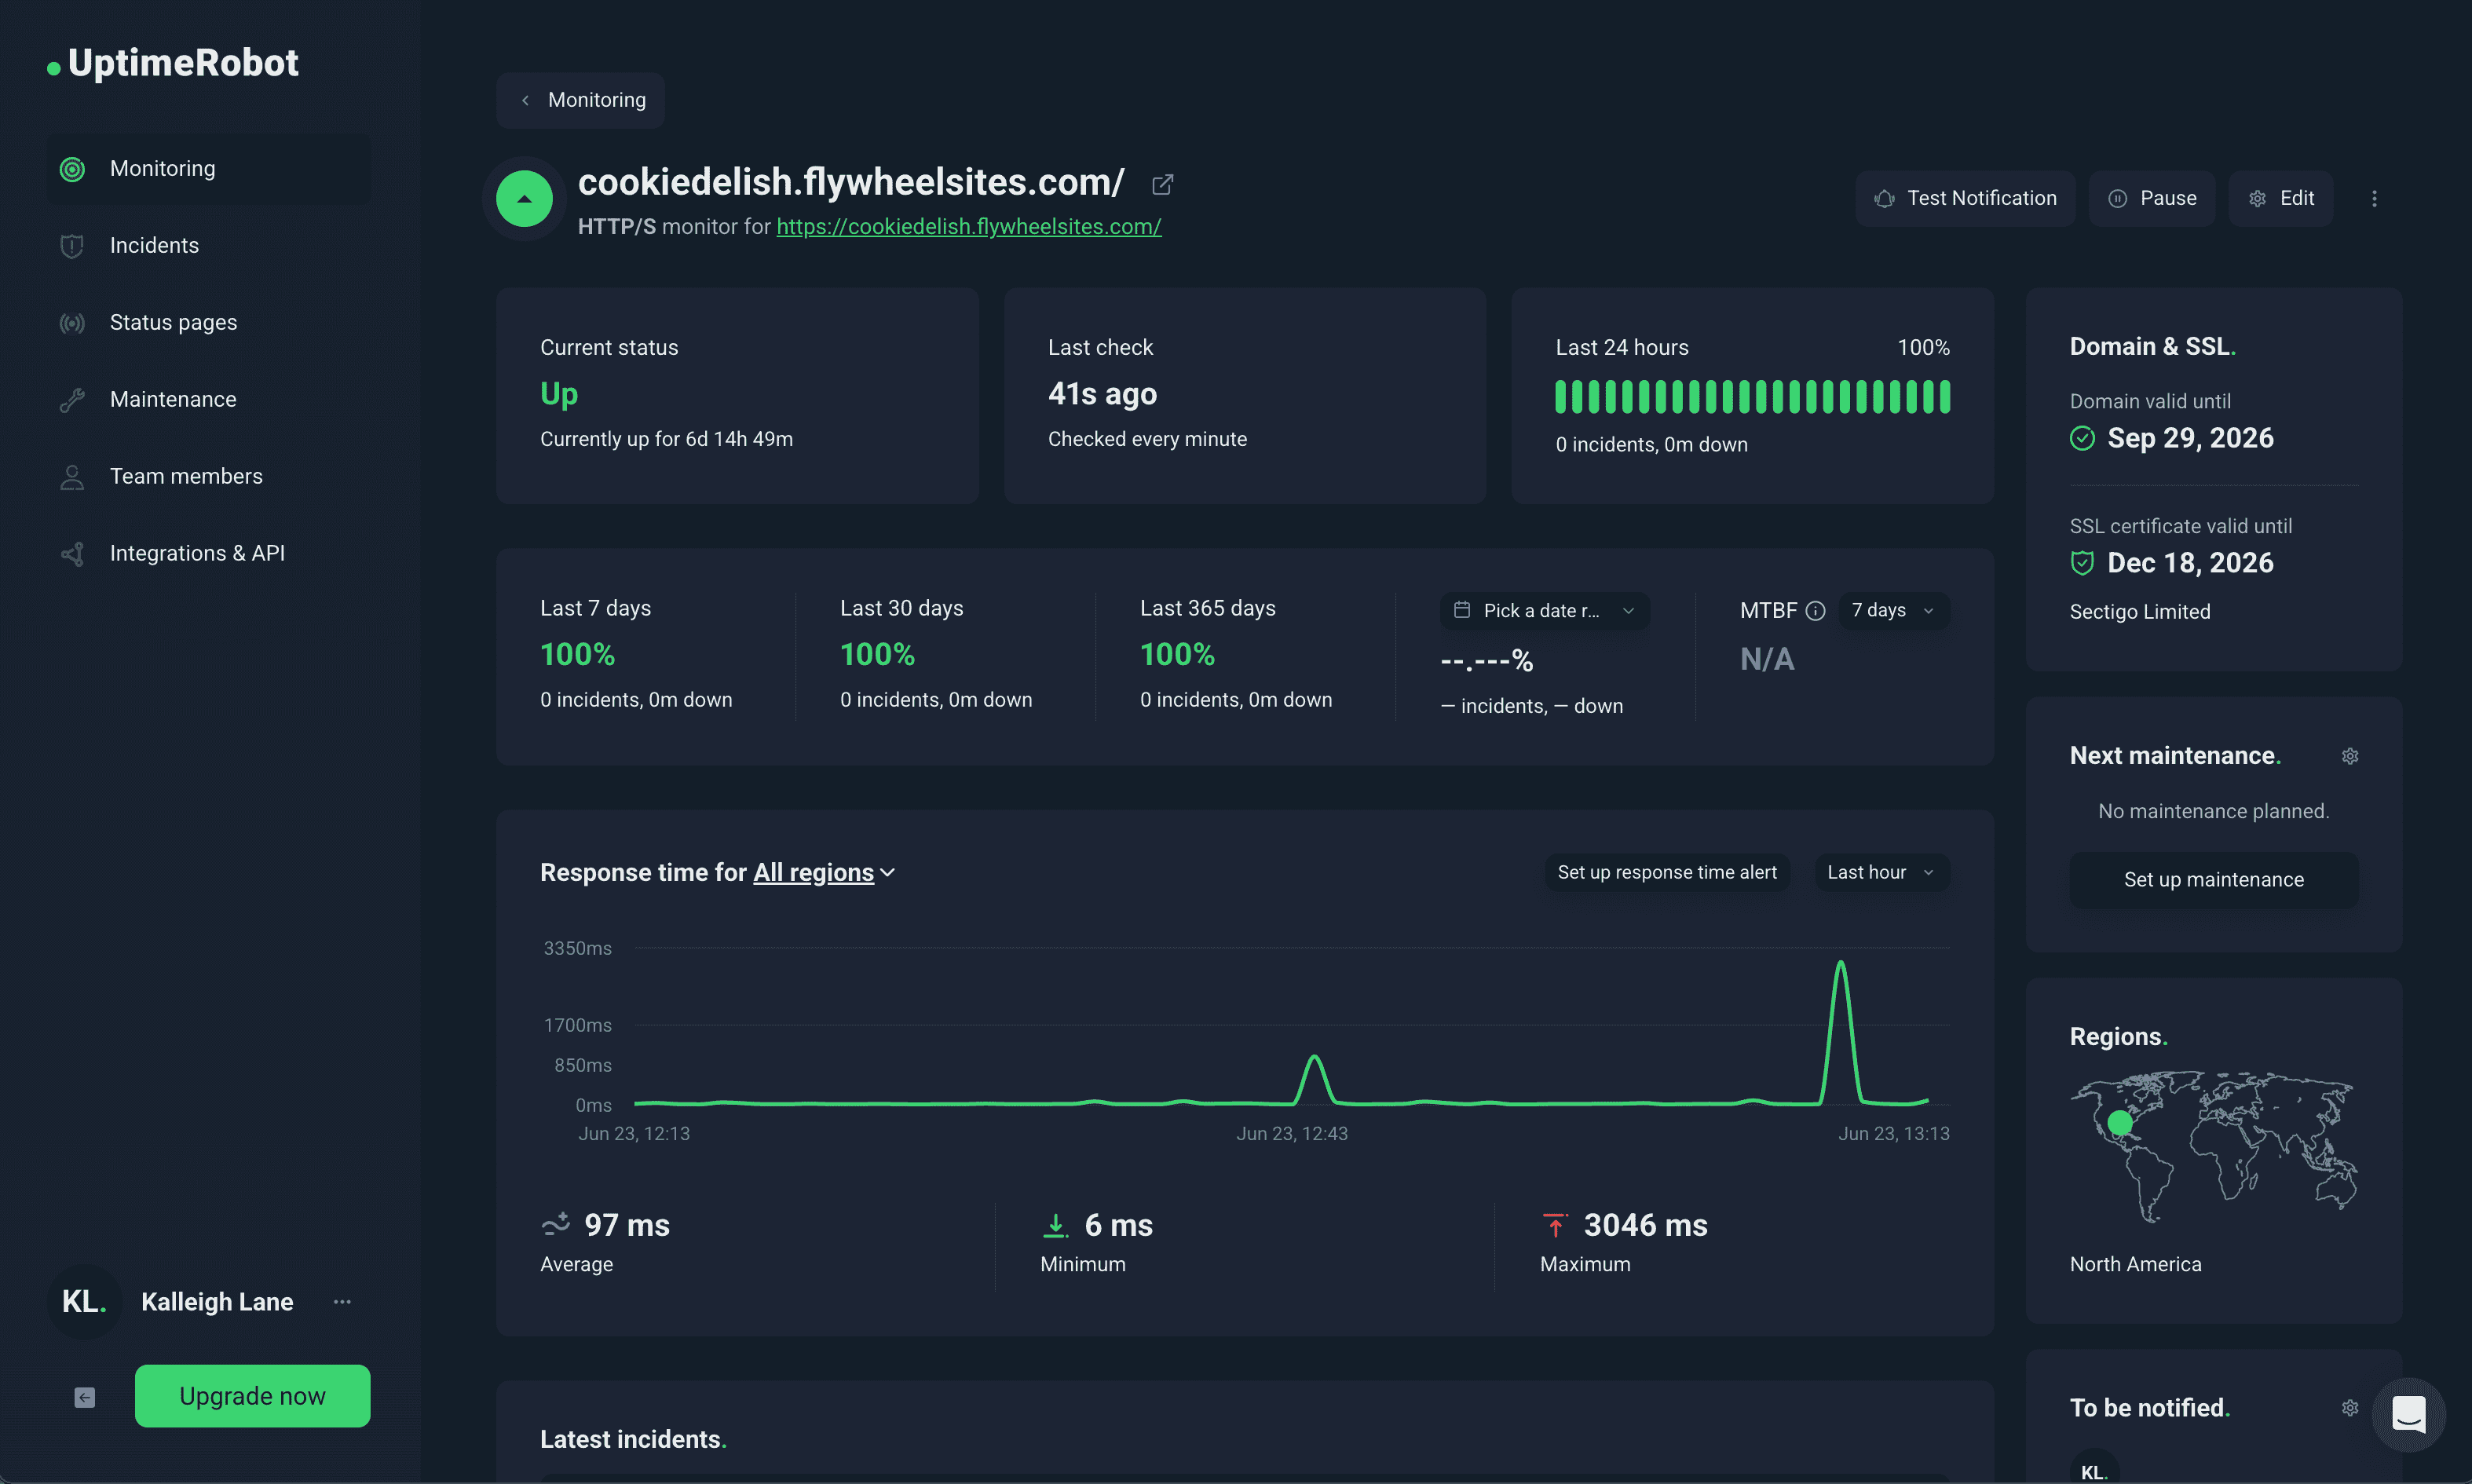Click the Last 365 days 100% value
This screenshot has width=2472, height=1484.
point(1177,655)
